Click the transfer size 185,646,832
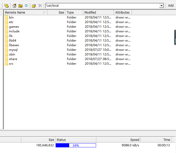Viewport: 176px width, 153px height. 45,145
